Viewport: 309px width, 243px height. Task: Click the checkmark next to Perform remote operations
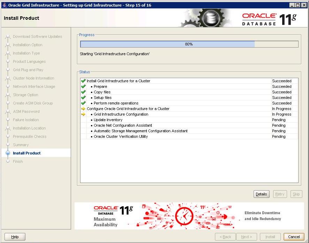pyautogui.click(x=83, y=103)
